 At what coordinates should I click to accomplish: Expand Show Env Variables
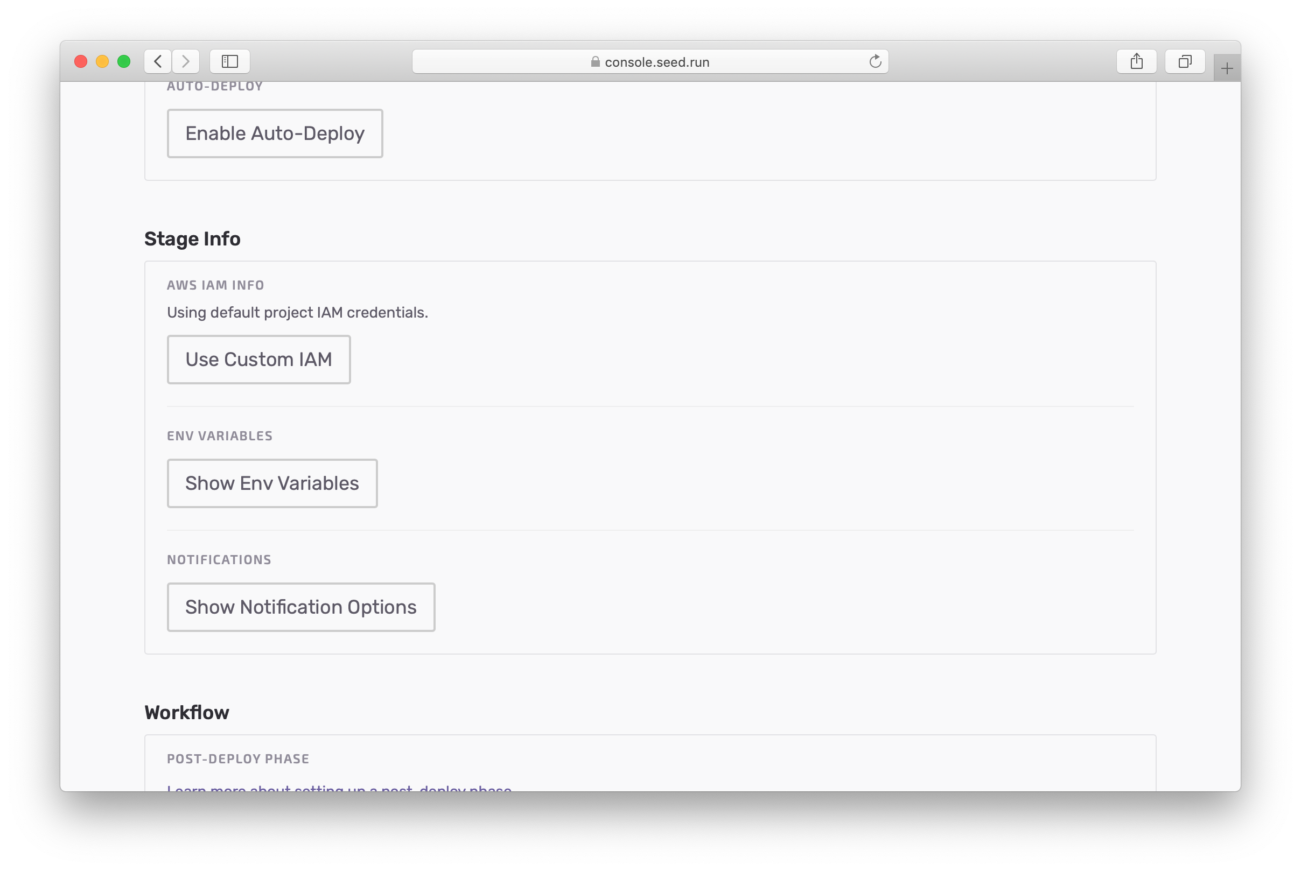pyautogui.click(x=272, y=483)
